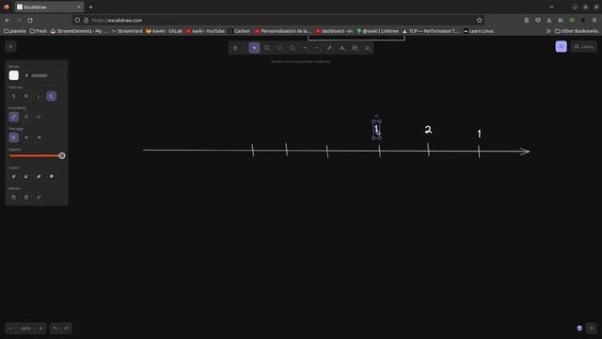Open the StreamYard bookmark

coord(127,31)
